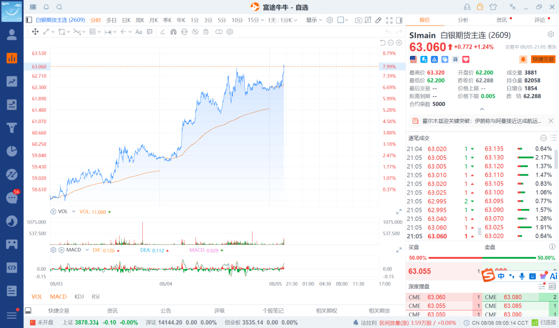Enable the magnet snap tool
The height and width of the screenshot is (328, 559).
173,32
